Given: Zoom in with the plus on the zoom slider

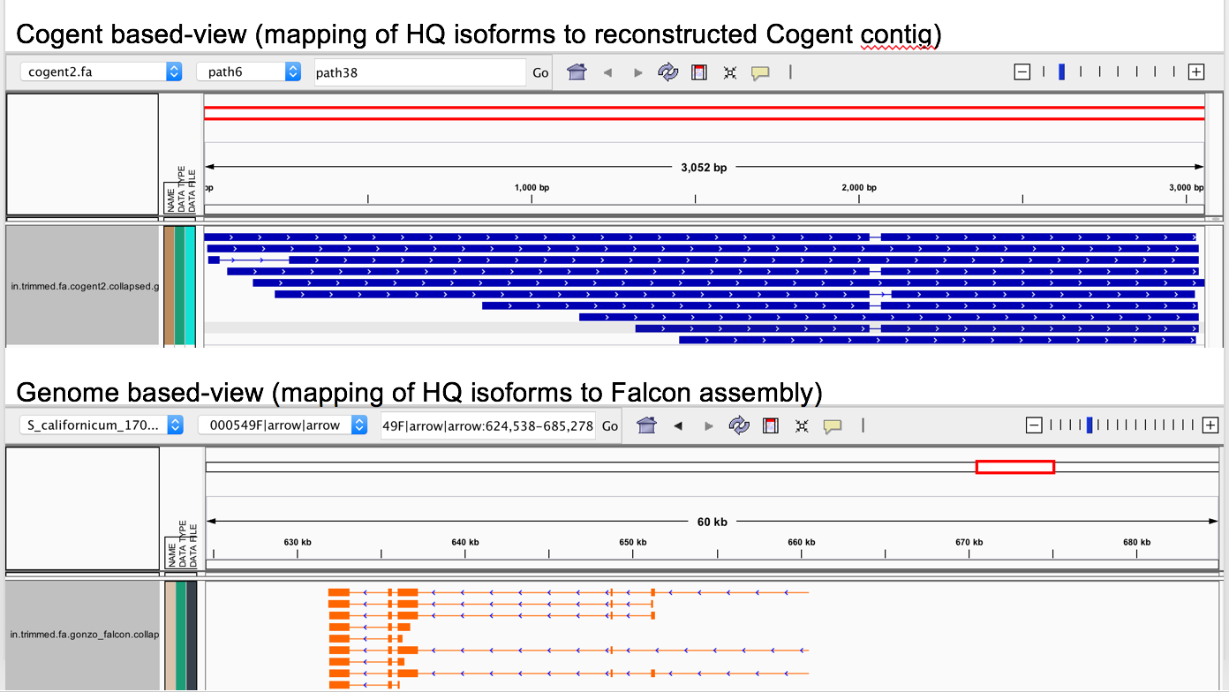Looking at the screenshot, I should tap(1196, 71).
